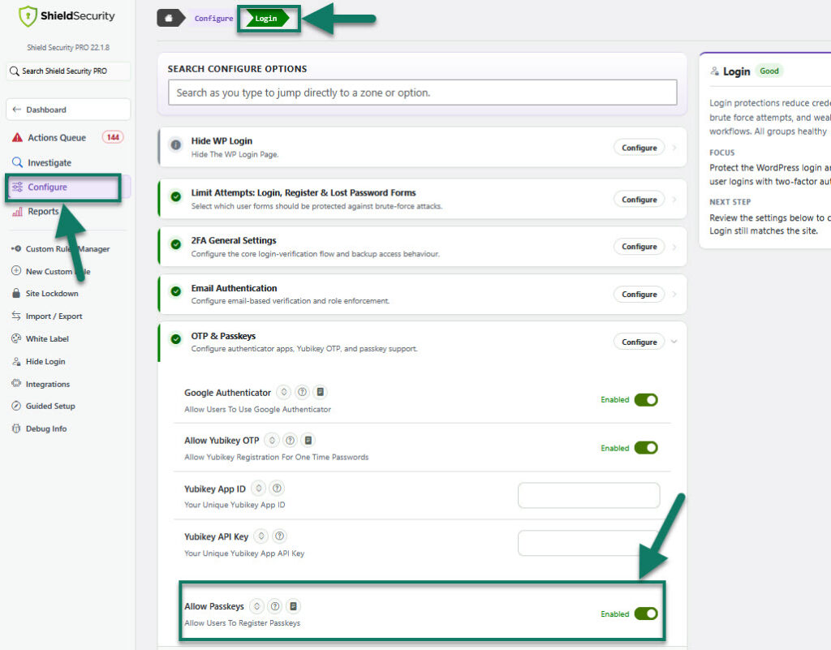This screenshot has height=650, width=831.
Task: Select the Login breadcrumb tab
Action: click(266, 18)
